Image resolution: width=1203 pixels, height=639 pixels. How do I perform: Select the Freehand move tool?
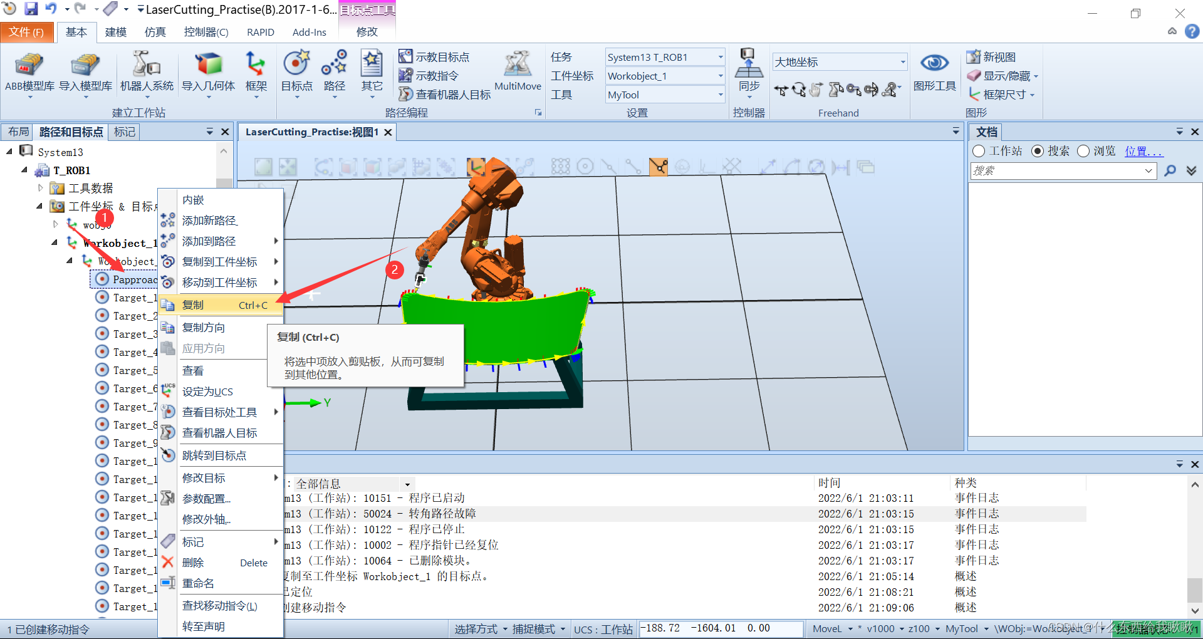781,90
